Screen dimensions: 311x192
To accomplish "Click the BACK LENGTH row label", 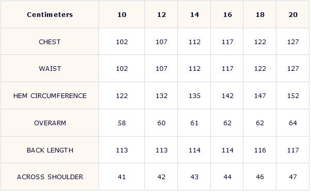I will point(50,150).
